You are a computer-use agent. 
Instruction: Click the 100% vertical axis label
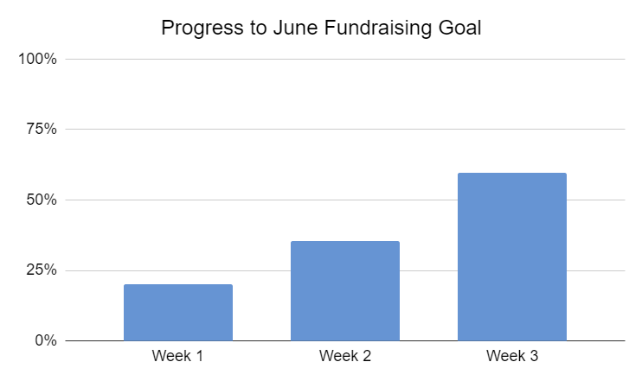(39, 60)
